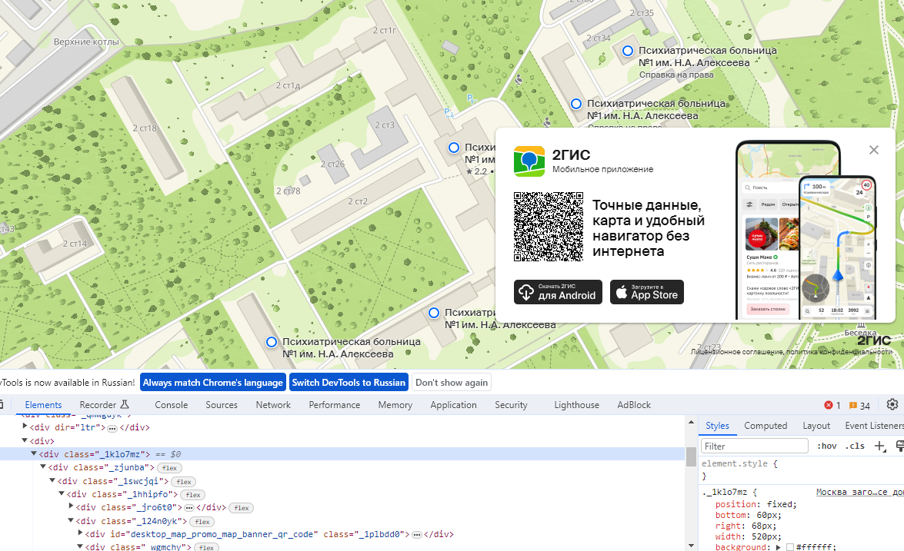Collapse the _124n0yk div node

click(x=70, y=520)
